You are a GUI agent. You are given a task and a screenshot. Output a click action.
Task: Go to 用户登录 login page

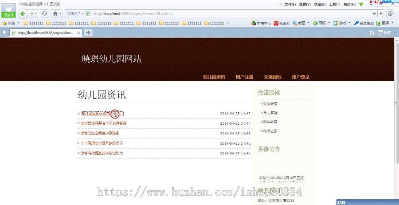[301, 77]
